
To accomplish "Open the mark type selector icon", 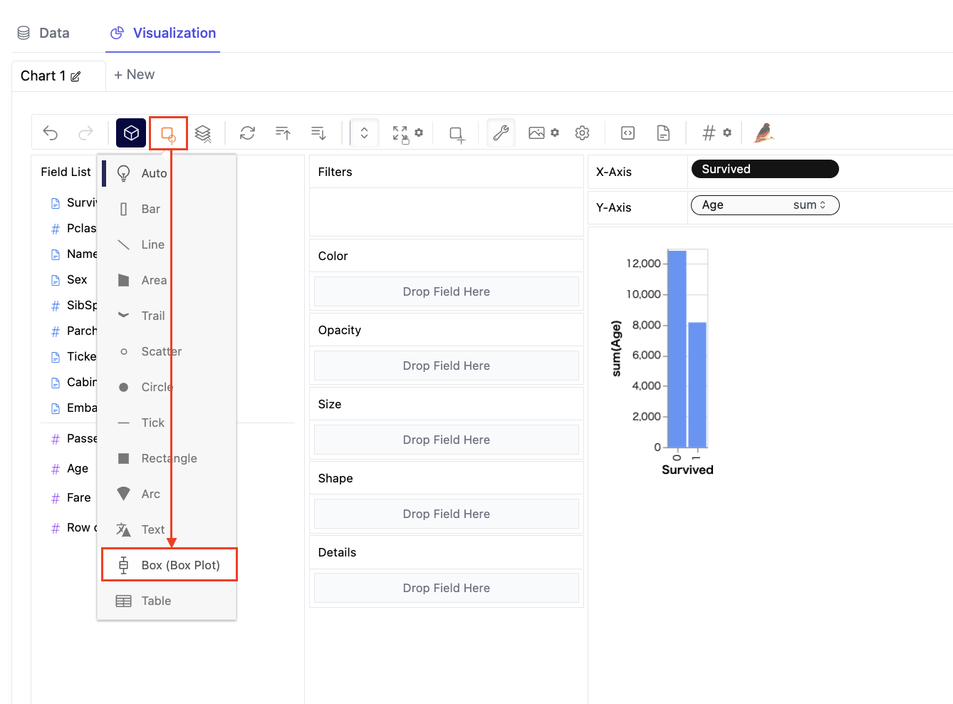I will click(x=168, y=134).
